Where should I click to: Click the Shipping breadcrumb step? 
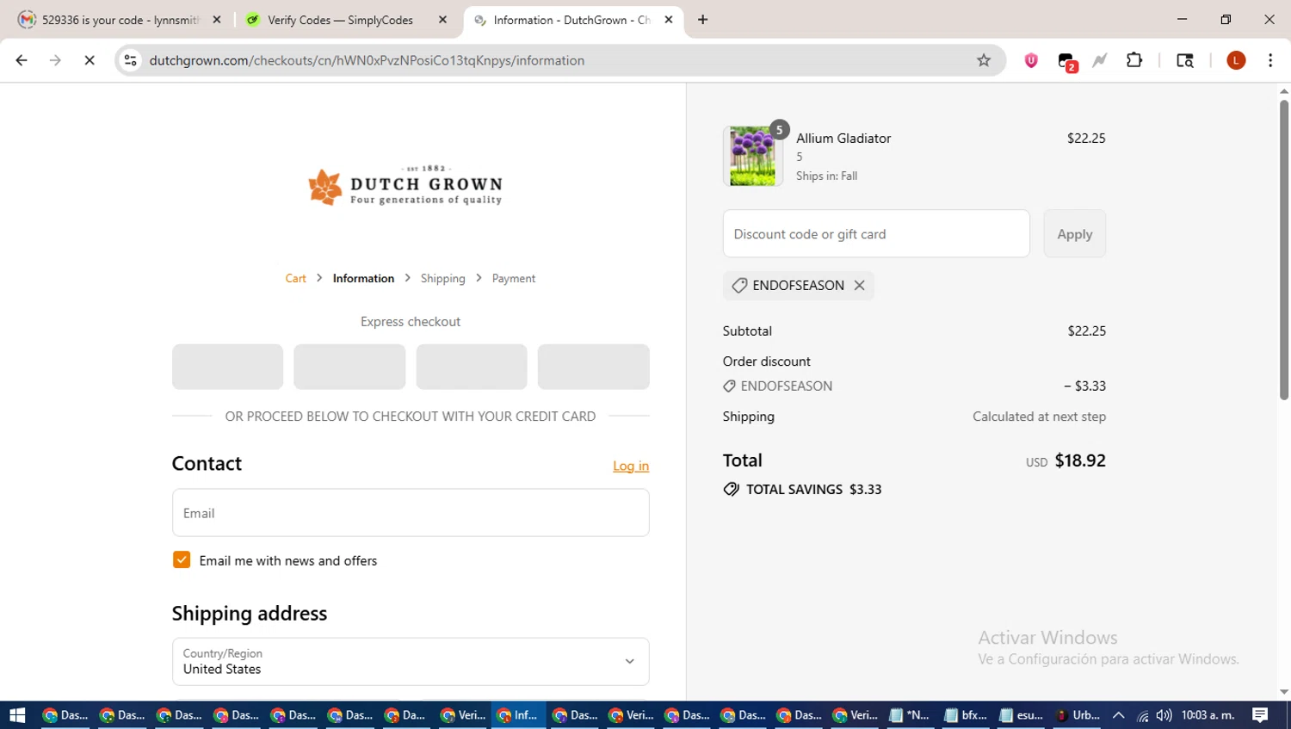tap(442, 279)
